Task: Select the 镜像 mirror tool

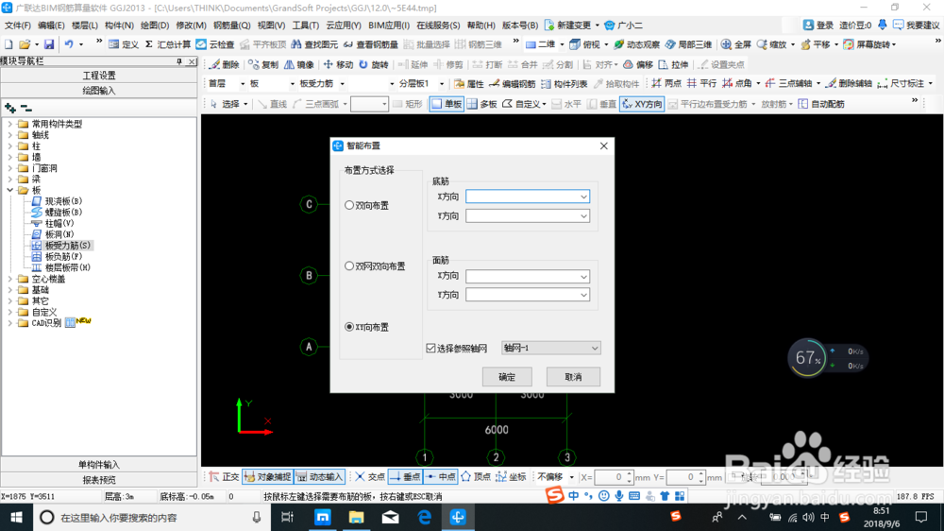Action: coord(299,64)
